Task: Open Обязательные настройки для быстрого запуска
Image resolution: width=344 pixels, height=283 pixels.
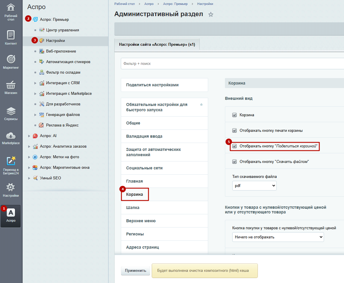Action: coord(164,107)
